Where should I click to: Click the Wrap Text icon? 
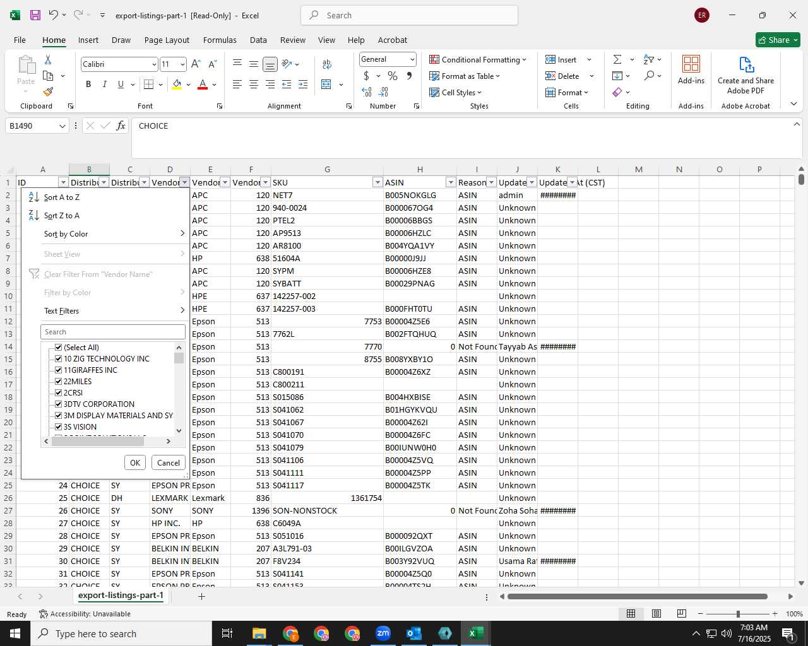click(327, 64)
